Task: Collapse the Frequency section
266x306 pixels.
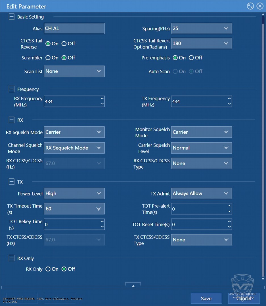Action: pyautogui.click(x=11, y=89)
